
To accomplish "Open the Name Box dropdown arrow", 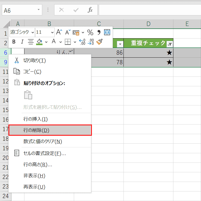I will 39,10.
